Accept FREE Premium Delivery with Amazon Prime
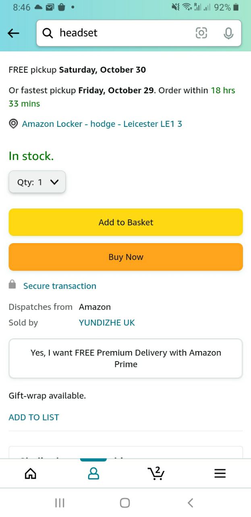Screen dimensions: 251x517 (x=126, y=358)
